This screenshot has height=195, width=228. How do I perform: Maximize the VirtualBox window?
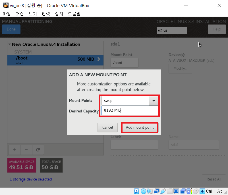point(202,5)
